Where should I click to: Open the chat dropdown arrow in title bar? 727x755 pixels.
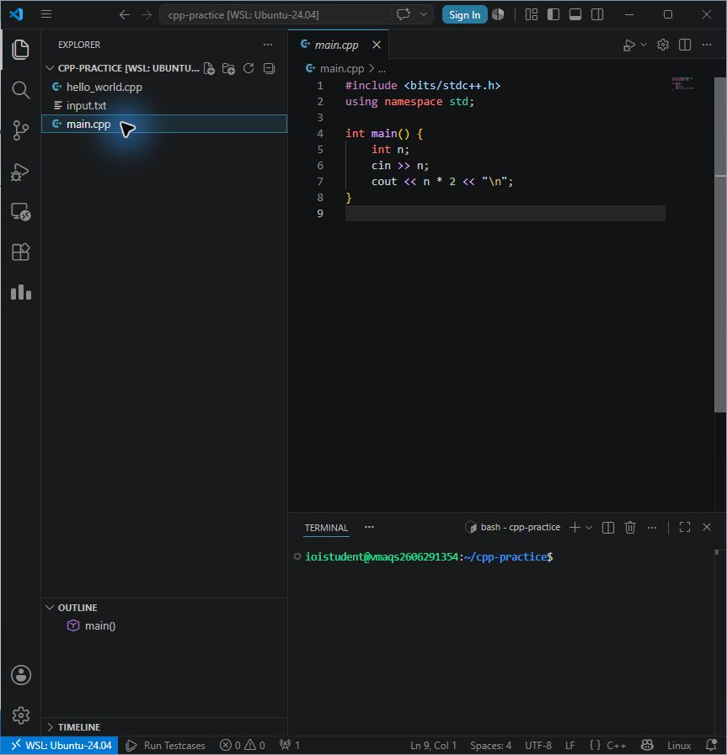pos(424,14)
